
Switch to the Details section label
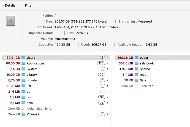click(x=10, y=6)
